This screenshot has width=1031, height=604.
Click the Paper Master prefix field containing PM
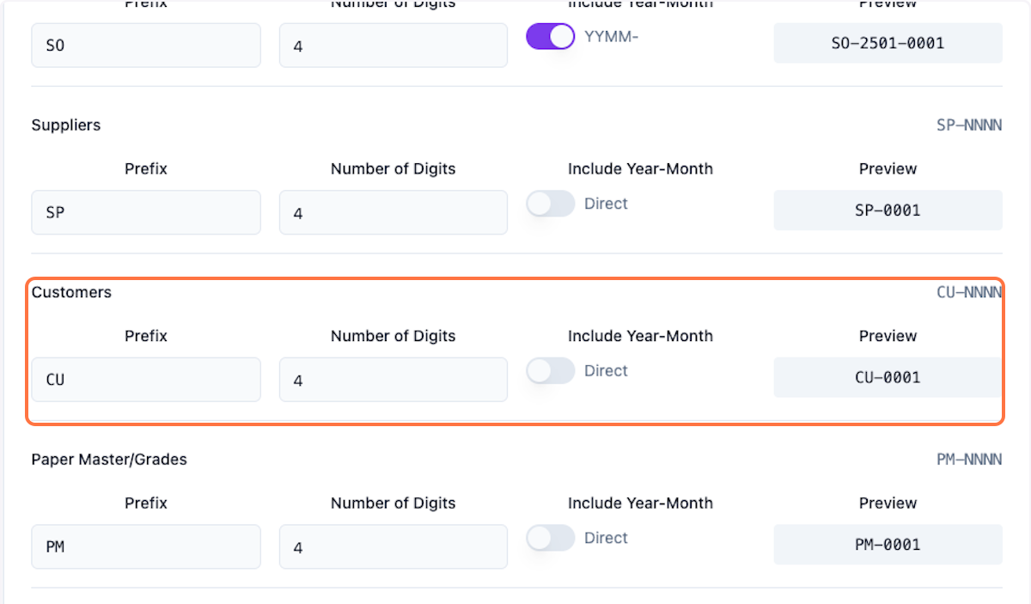click(146, 546)
